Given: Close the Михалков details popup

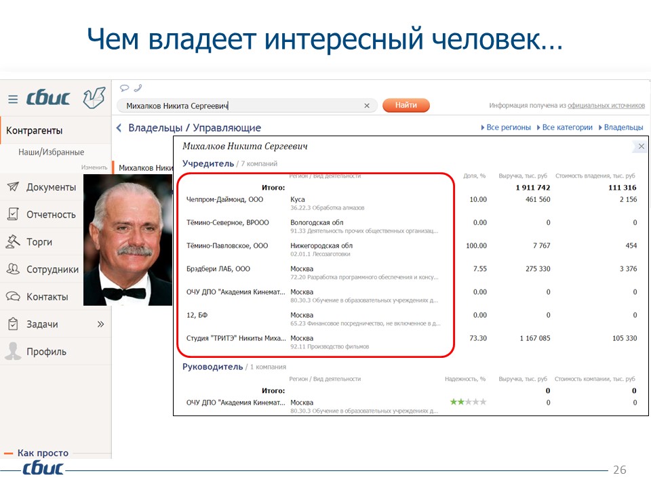Looking at the screenshot, I should [641, 146].
